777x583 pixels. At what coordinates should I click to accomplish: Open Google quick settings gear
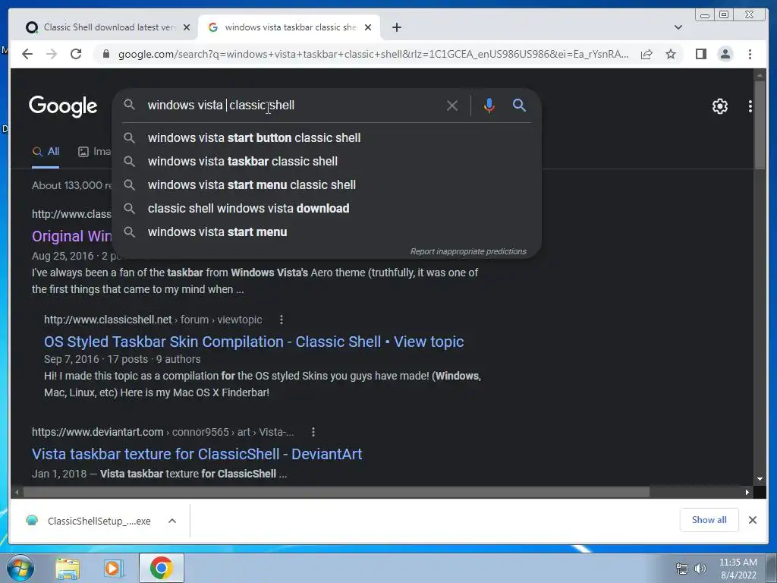tap(720, 106)
